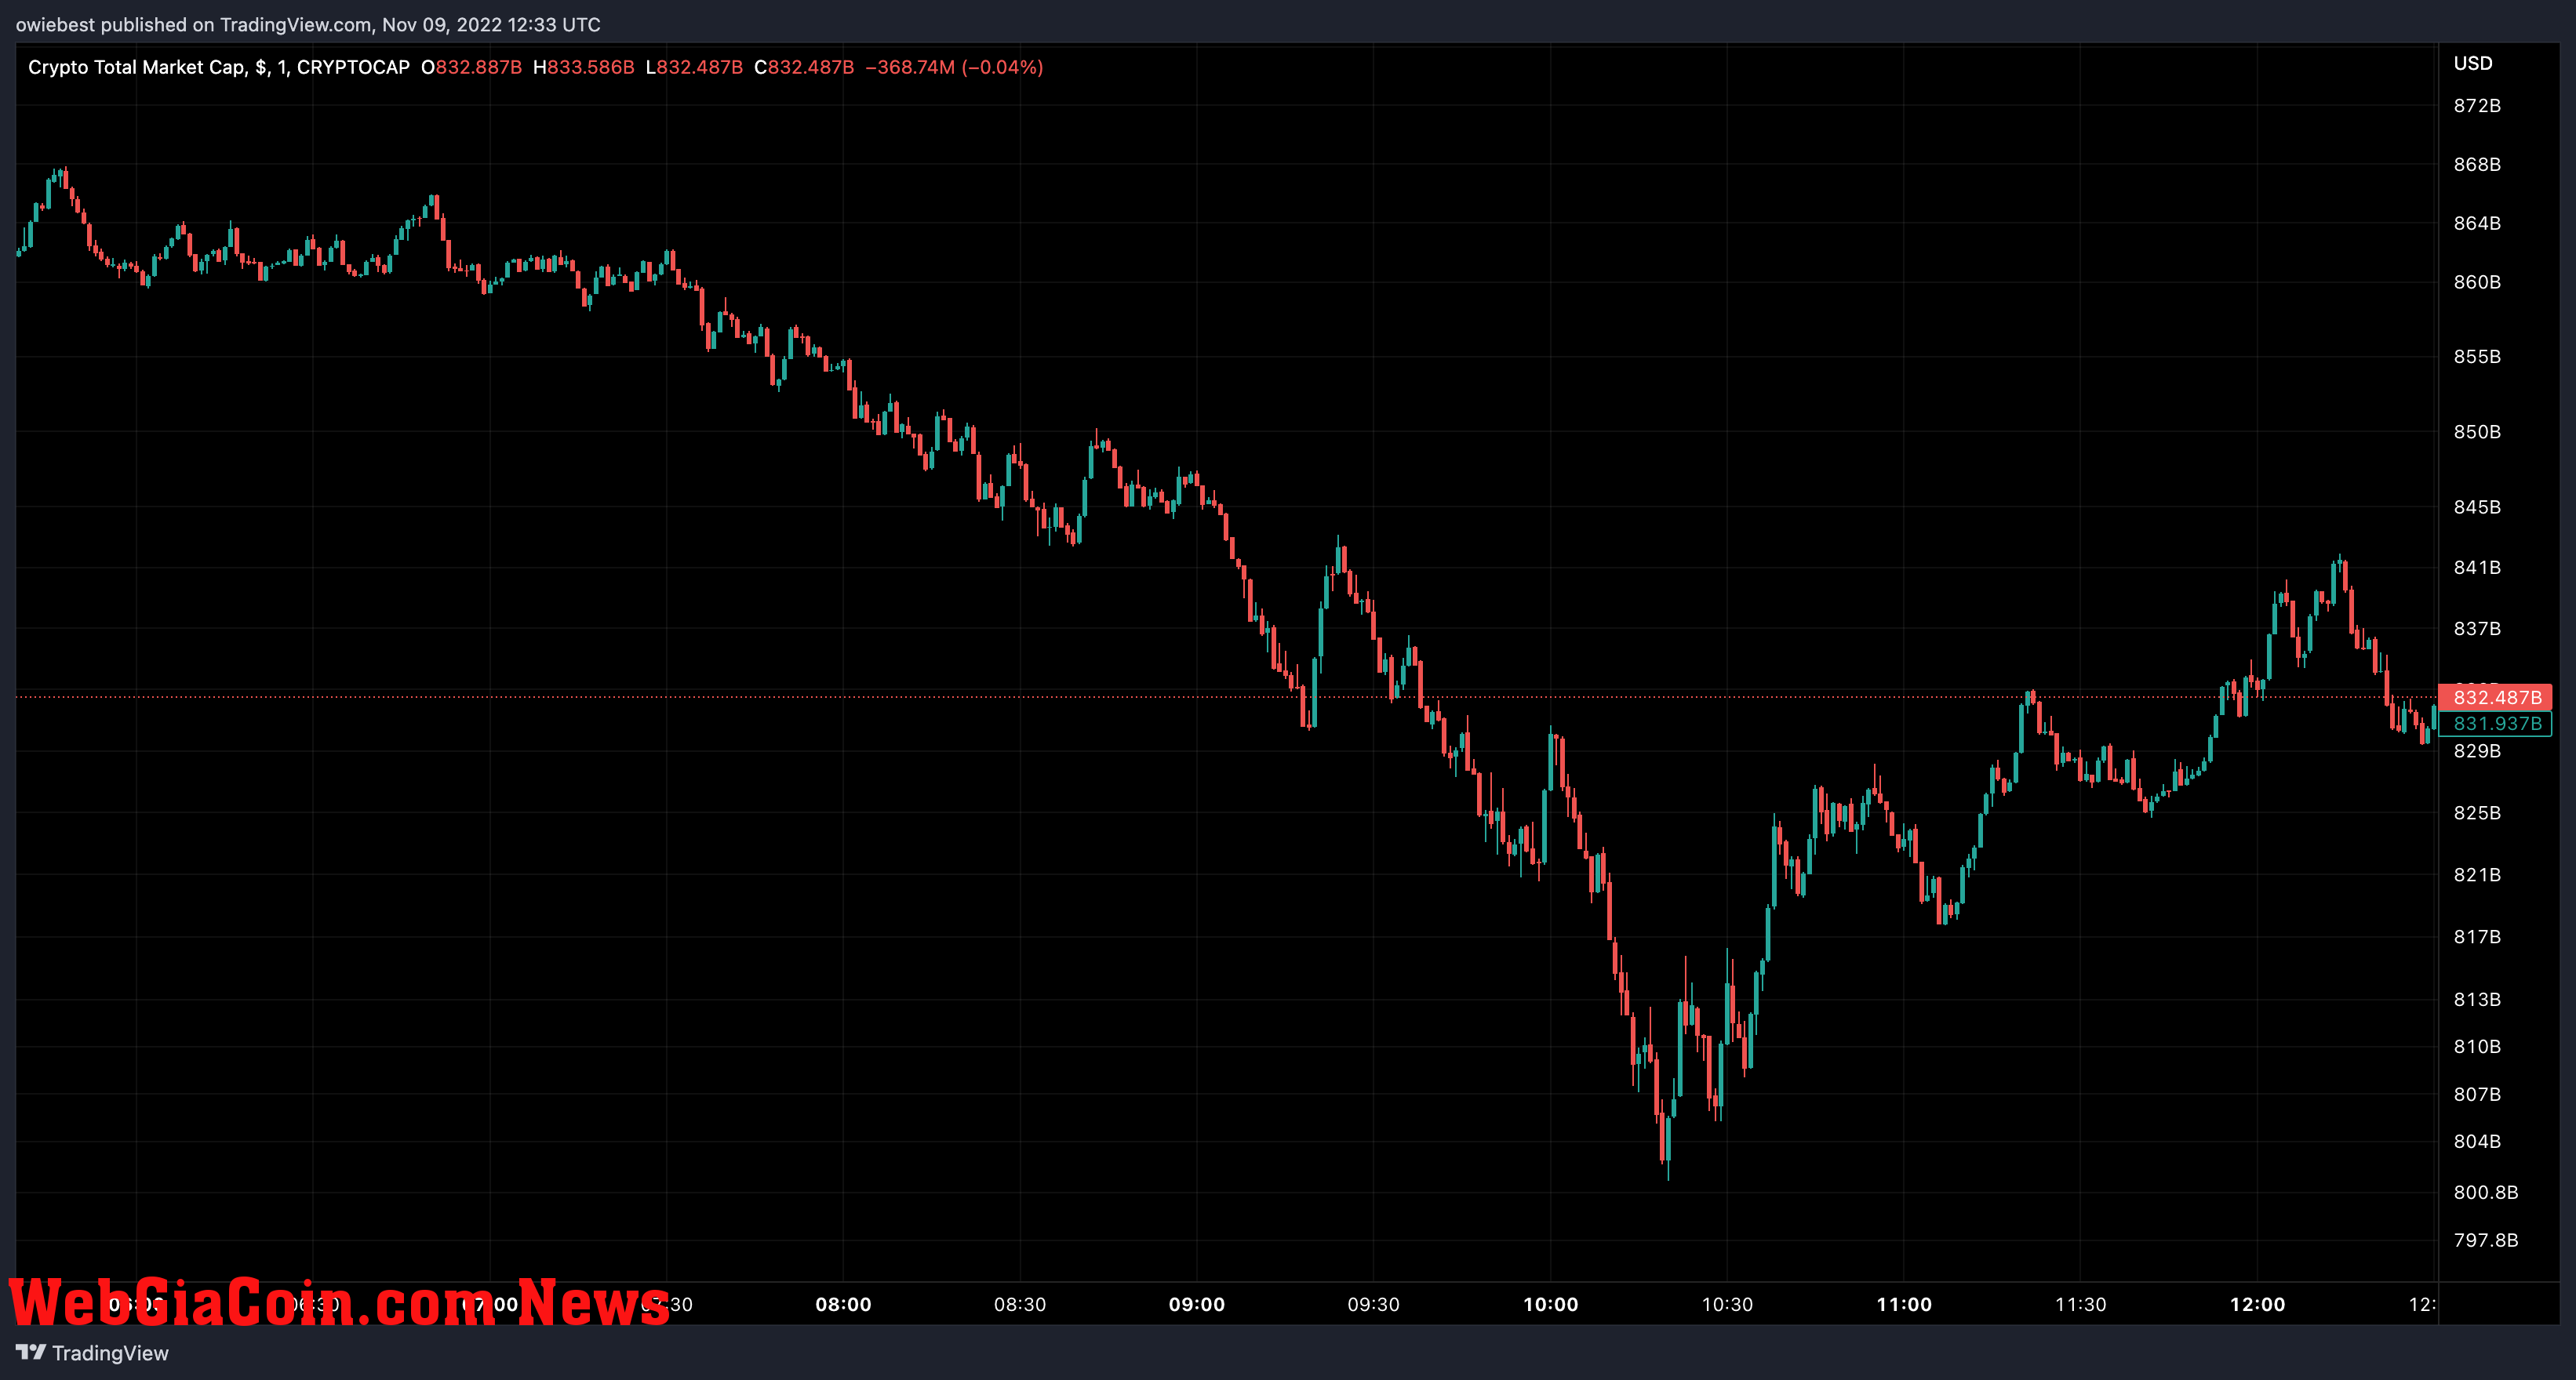The image size is (2576, 1380).
Task: Click the 813B price axis label
Action: coord(2477,999)
